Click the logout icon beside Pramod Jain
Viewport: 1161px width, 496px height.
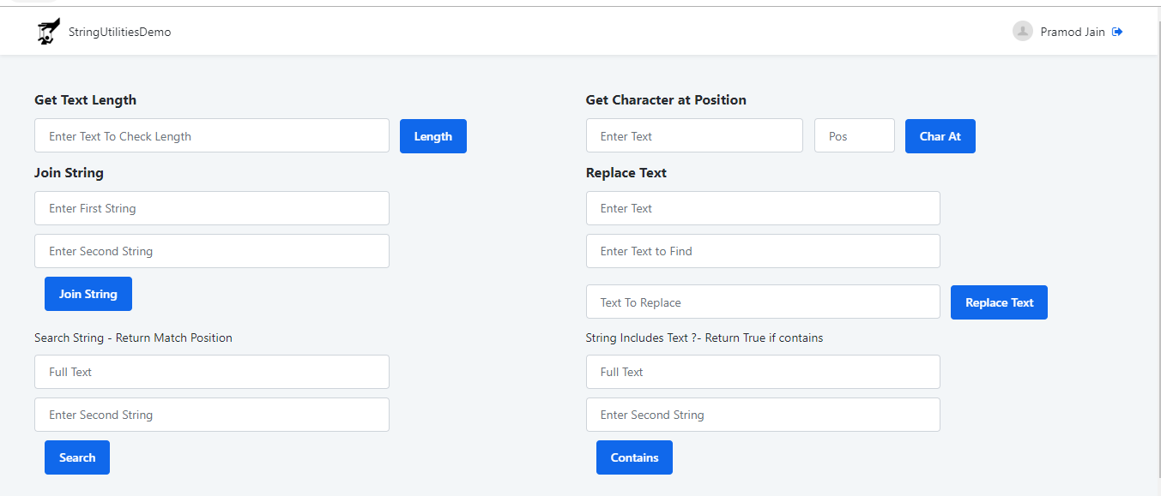(x=1117, y=32)
